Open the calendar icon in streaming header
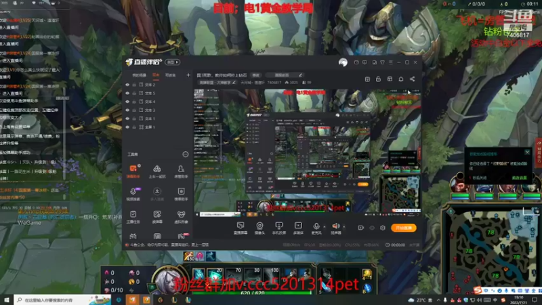The height and width of the screenshot is (305, 542). (x=367, y=79)
